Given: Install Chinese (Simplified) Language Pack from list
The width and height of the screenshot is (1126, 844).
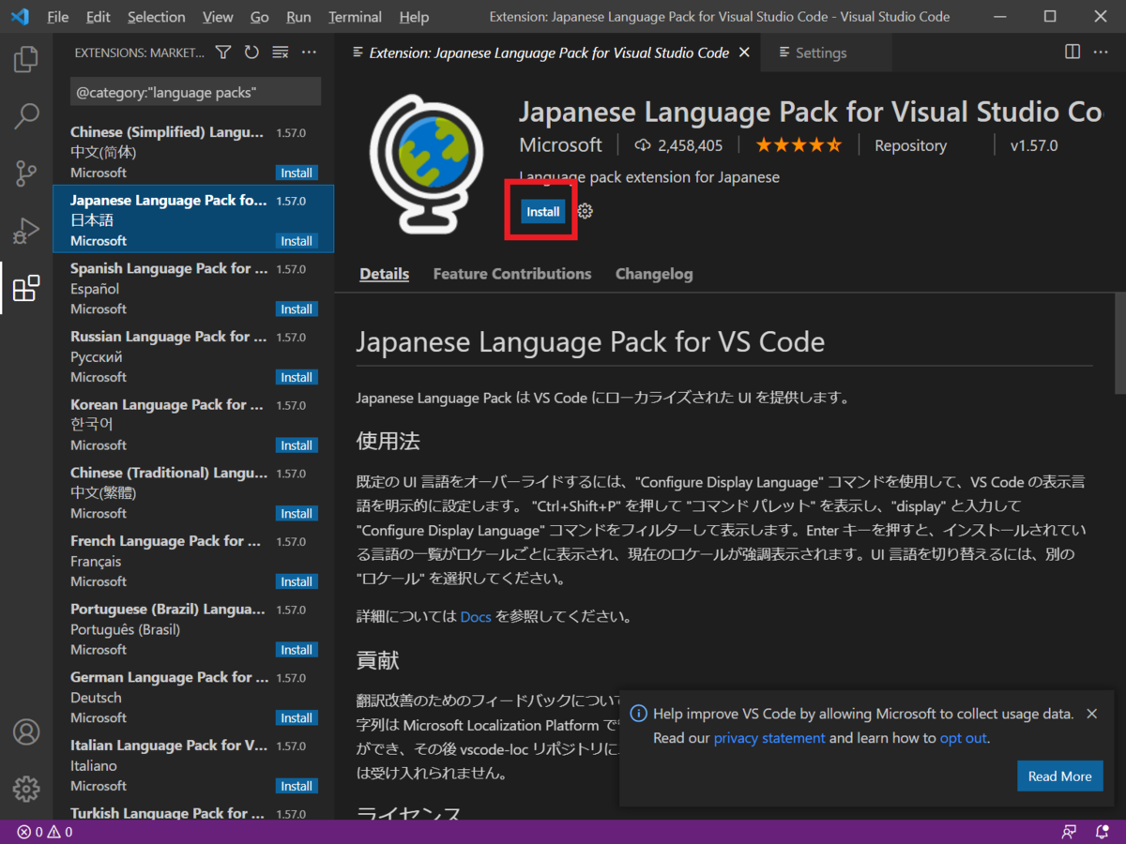Looking at the screenshot, I should (x=297, y=173).
